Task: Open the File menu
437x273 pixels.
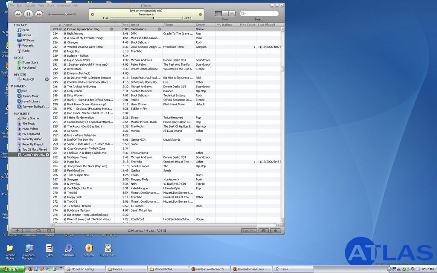Action: point(12,5)
